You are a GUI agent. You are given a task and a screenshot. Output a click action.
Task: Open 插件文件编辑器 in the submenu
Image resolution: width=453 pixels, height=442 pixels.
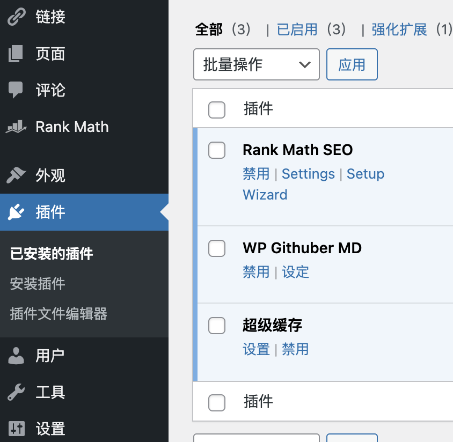pos(59,314)
